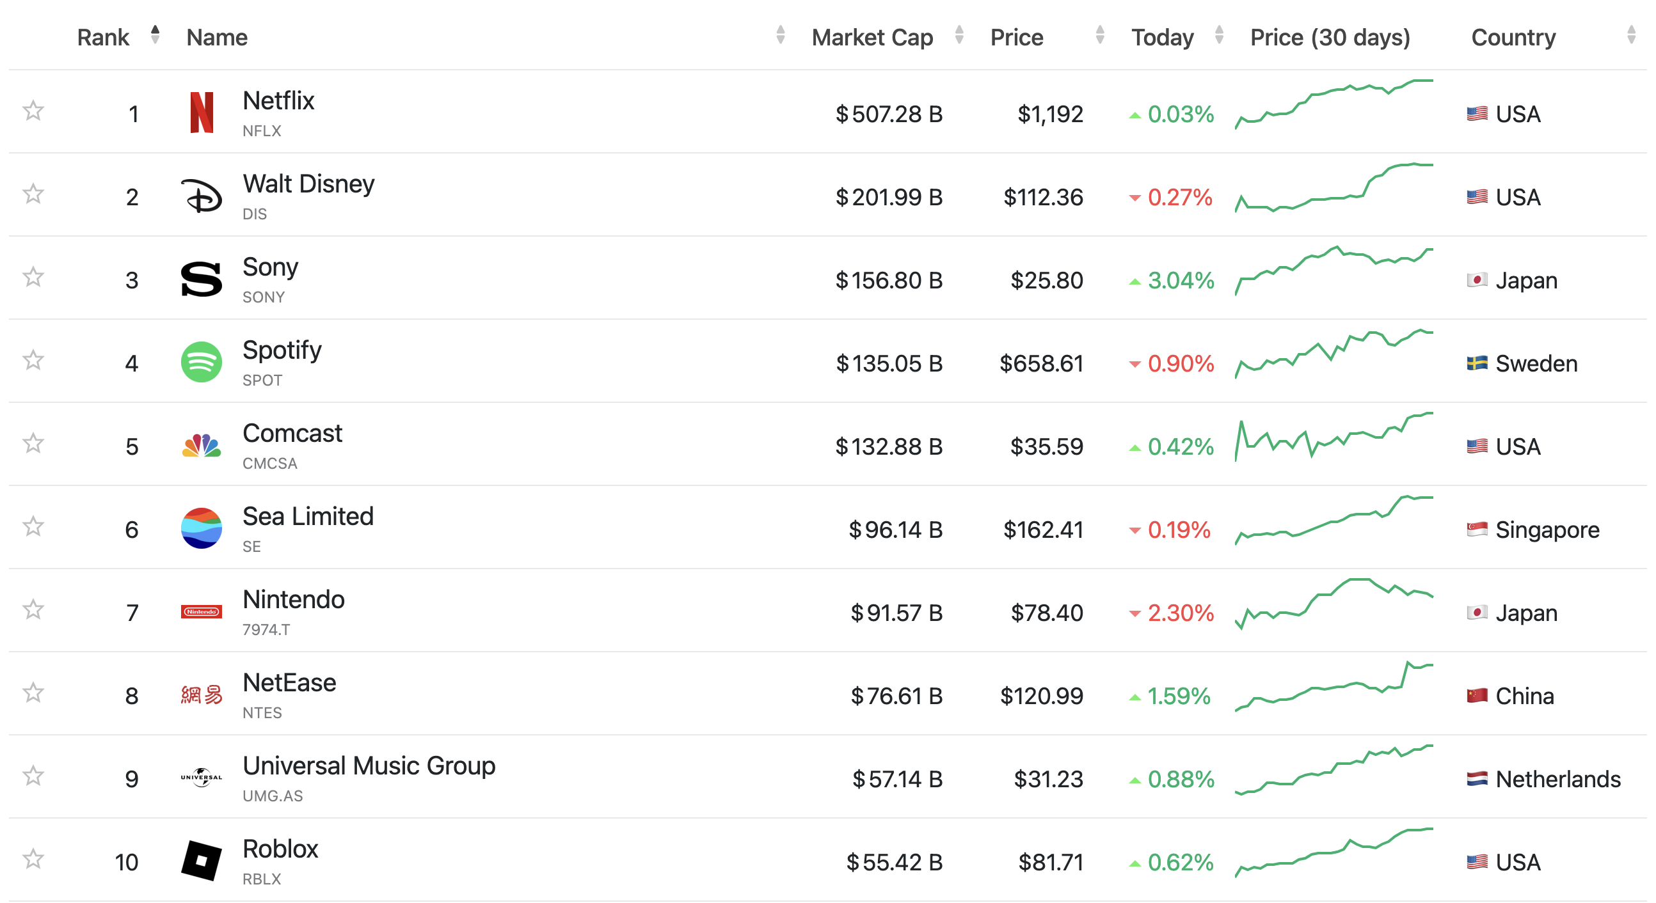1656x903 pixels.
Task: Click the Sweden flag next to Spotify
Action: [1477, 363]
